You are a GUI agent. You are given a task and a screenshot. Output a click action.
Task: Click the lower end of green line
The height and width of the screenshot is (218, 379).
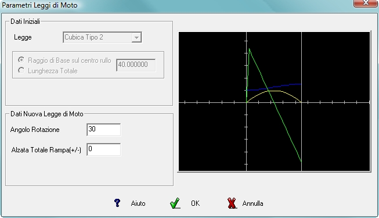(301, 161)
